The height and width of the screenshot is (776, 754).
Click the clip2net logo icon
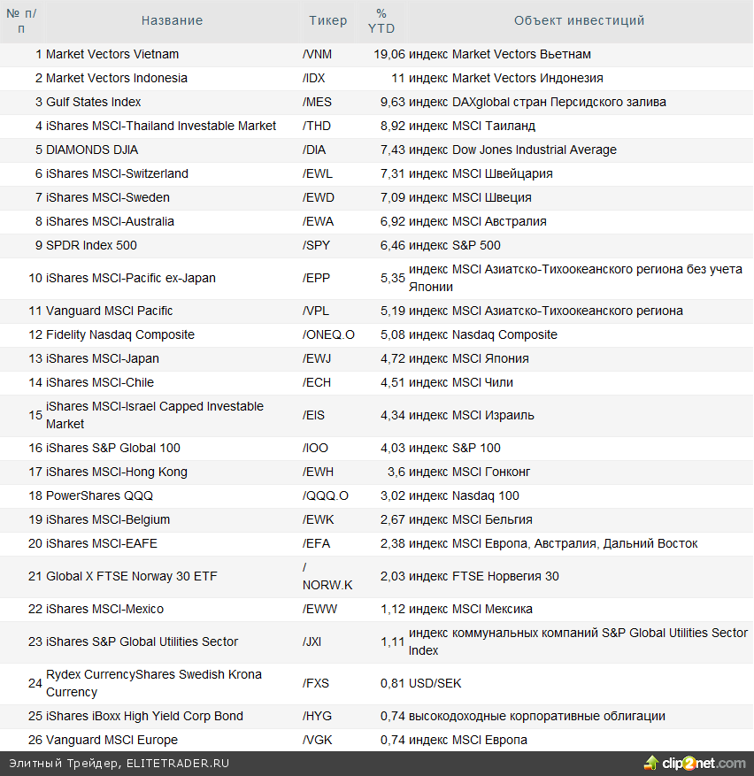650,764
